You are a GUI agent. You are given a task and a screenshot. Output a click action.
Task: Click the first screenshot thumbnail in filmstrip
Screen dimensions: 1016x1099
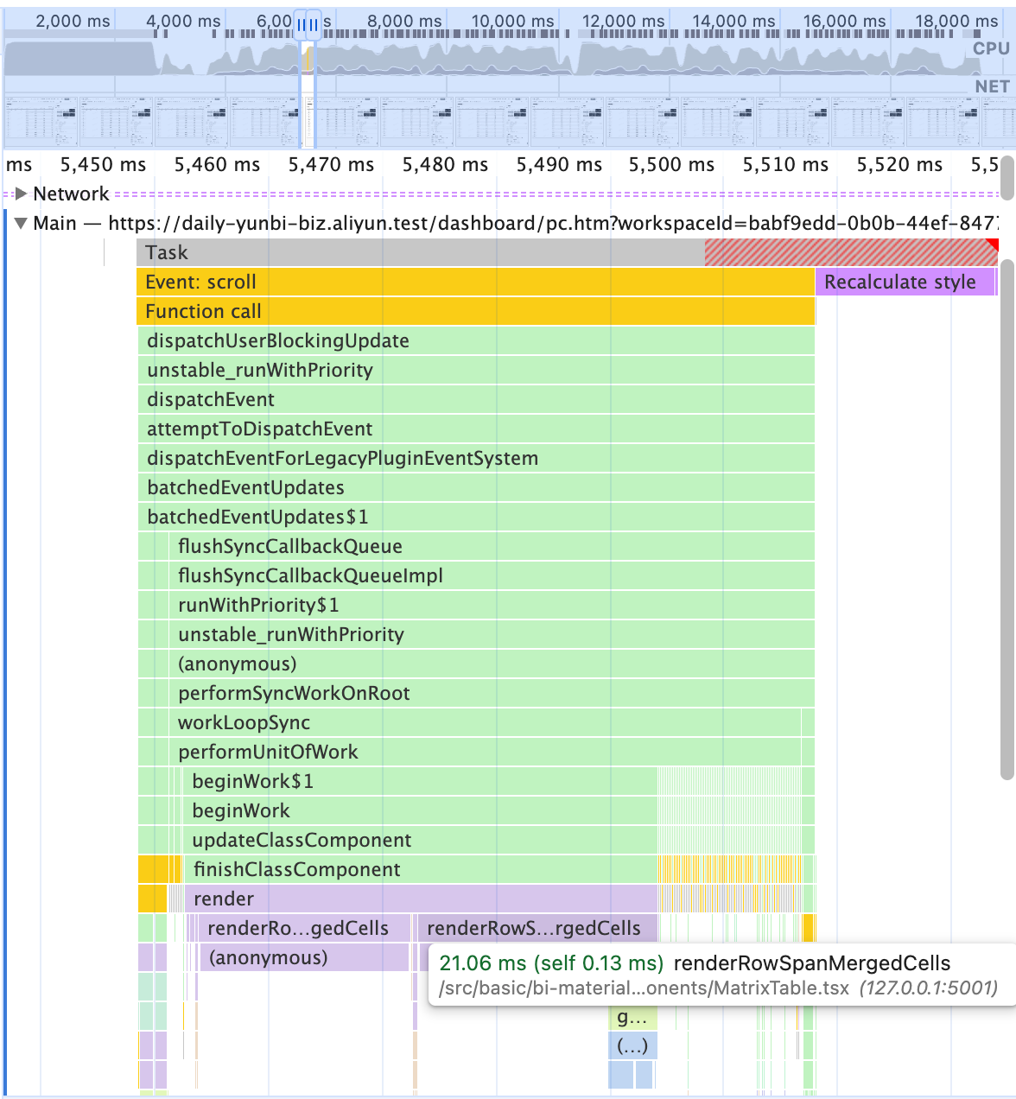[41, 122]
